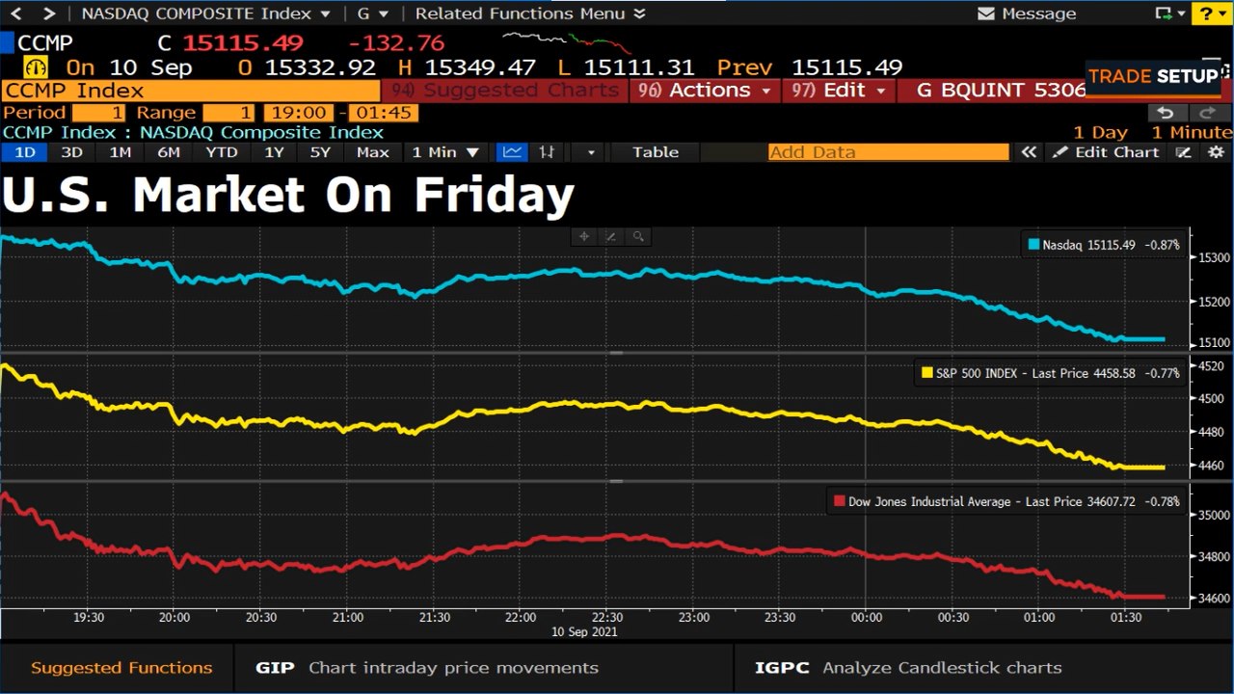Toggle line chart style
The image size is (1234, 694).
[511, 152]
